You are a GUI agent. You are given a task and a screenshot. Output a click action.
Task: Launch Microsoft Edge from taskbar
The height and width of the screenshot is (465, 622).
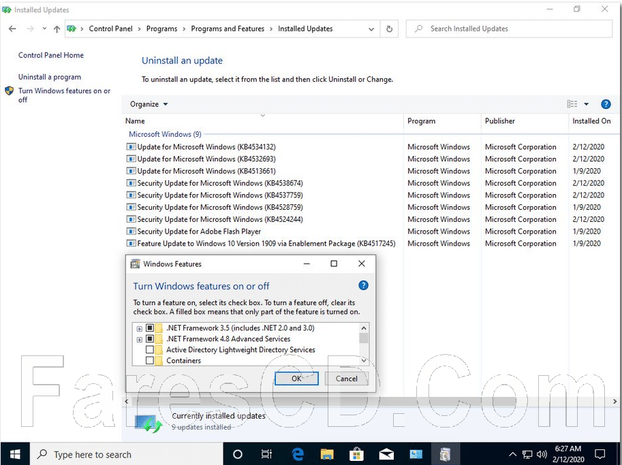click(297, 454)
